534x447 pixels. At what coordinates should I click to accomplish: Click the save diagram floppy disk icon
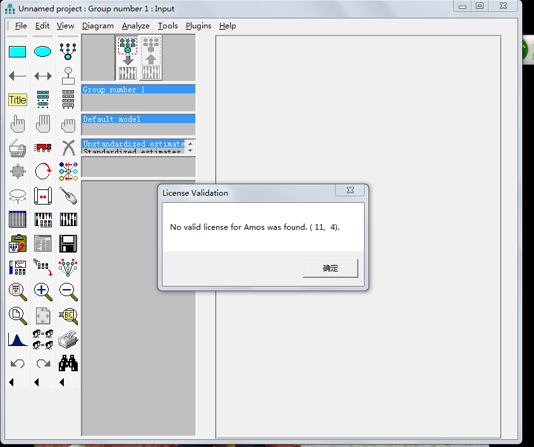[68, 243]
